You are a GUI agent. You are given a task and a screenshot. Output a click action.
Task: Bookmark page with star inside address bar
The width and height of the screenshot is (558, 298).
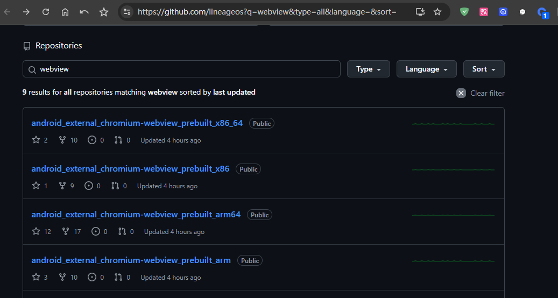[x=437, y=12]
